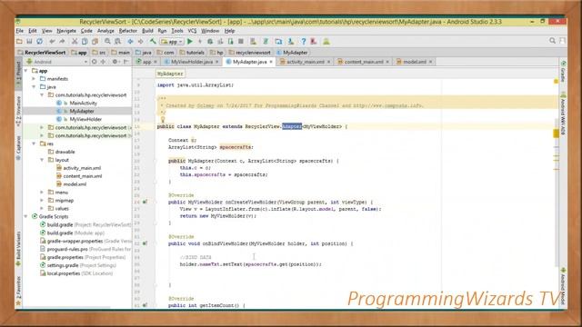
Task: Expand the values folder node
Action: pyautogui.click(x=42, y=208)
